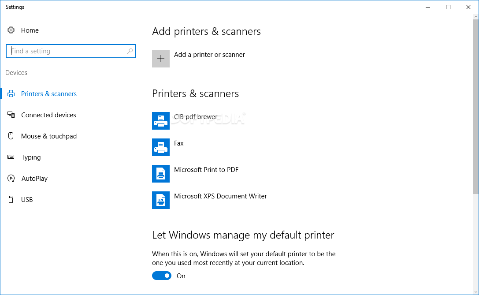Click the Printers & scanners sidebar icon
Screen dimensions: 479x295
[11, 93]
